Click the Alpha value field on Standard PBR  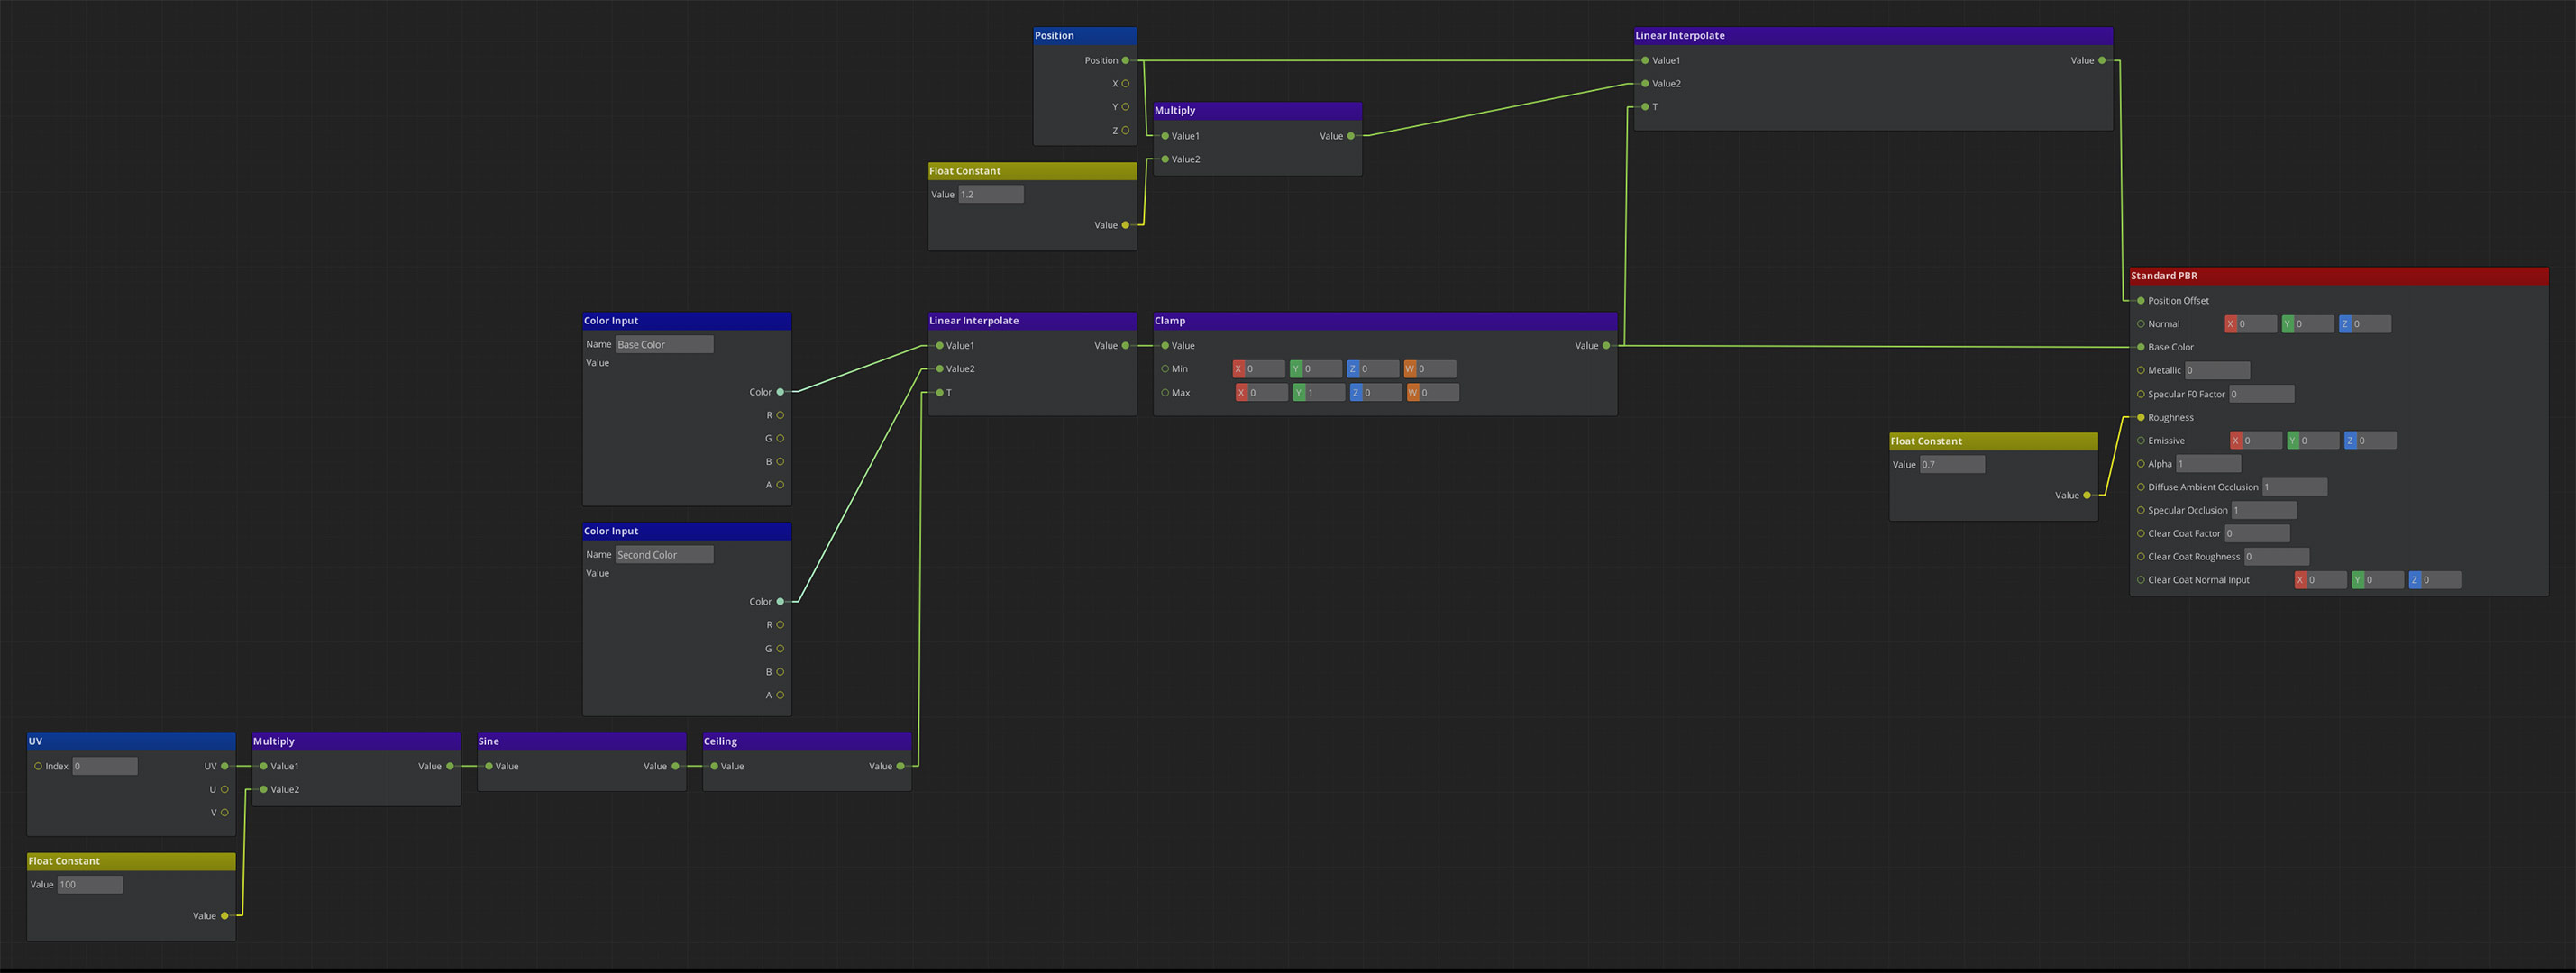pyautogui.click(x=2207, y=463)
